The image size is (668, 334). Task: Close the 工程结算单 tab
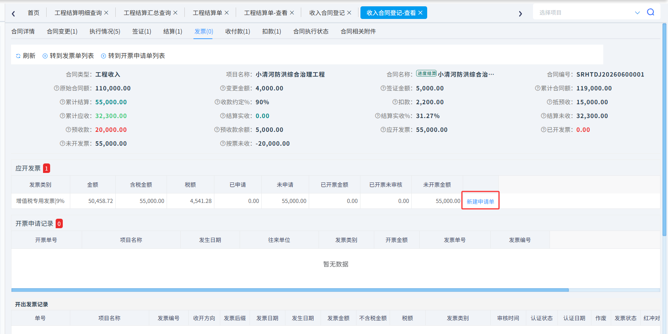[227, 13]
